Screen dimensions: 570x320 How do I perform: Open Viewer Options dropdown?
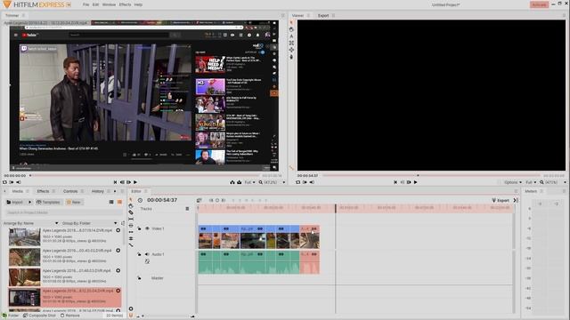pyautogui.click(x=513, y=182)
